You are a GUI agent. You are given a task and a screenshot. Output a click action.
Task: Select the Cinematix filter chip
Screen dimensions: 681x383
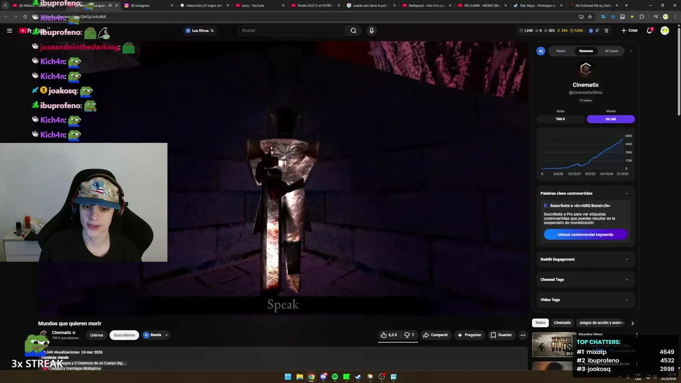pos(562,323)
